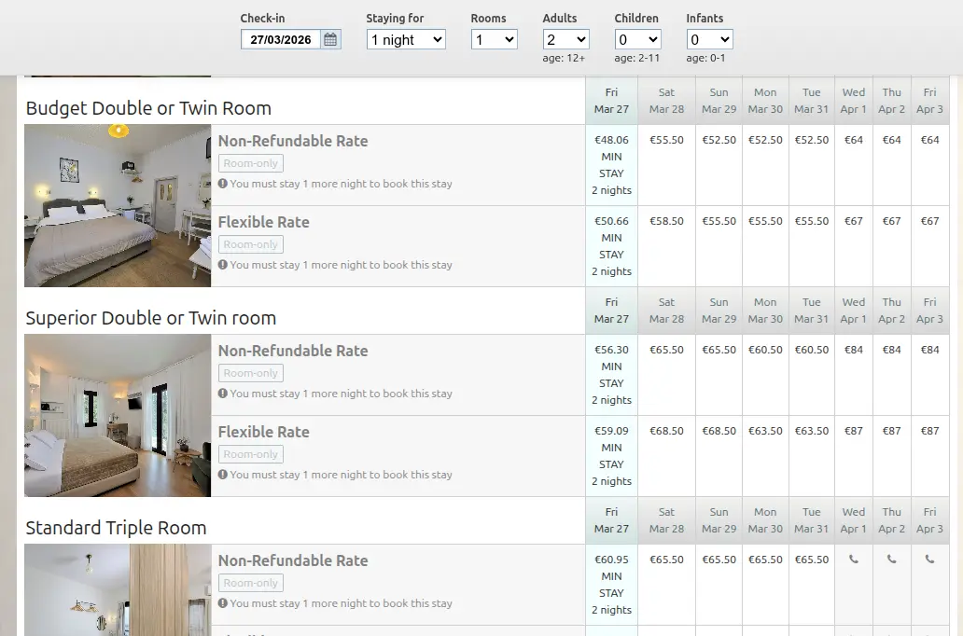Viewport: 963px width, 636px height.
Task: Click phone icon for Triple Room Fri Apr 3
Action: [929, 560]
